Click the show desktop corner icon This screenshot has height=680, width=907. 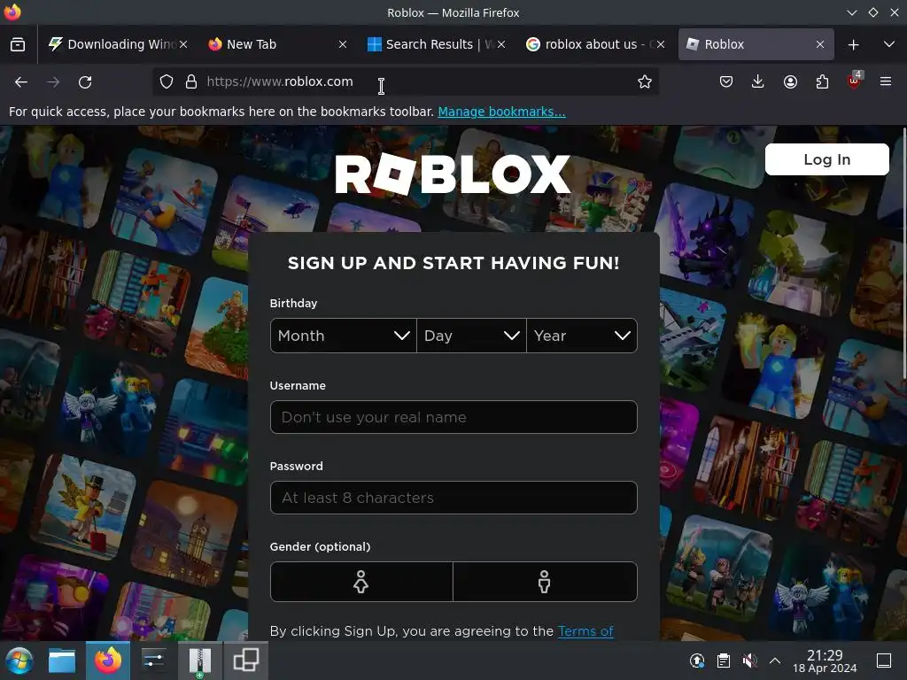pyautogui.click(x=884, y=661)
